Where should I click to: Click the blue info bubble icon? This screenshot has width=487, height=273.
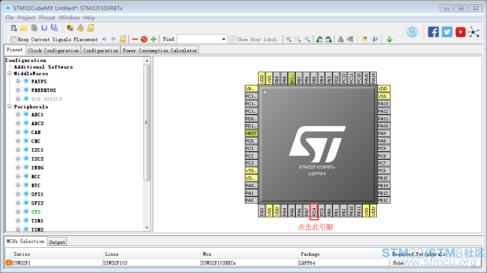[x=375, y=39]
